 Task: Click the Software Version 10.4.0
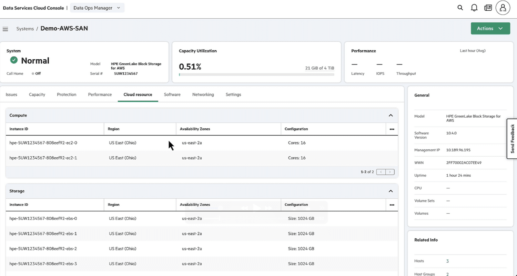[x=451, y=133]
